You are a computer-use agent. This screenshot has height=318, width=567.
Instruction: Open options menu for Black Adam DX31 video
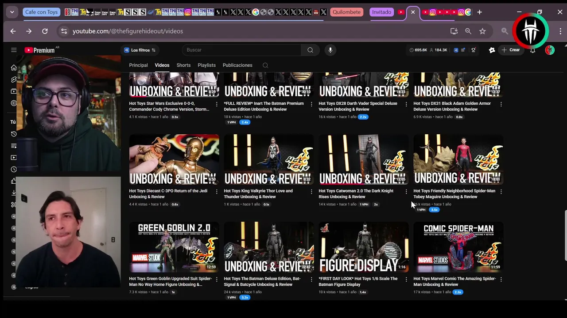coord(501,104)
